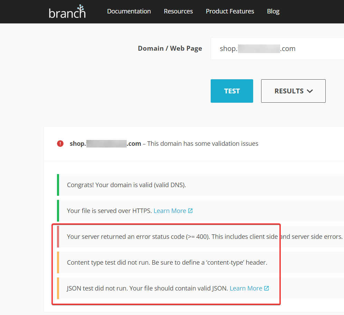Viewport: 344px width, 315px height.
Task: Expand the RESULTS dropdown
Action: pos(293,91)
